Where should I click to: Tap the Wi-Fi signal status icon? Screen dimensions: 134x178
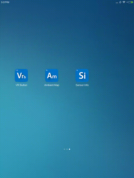click(x=124, y=2)
